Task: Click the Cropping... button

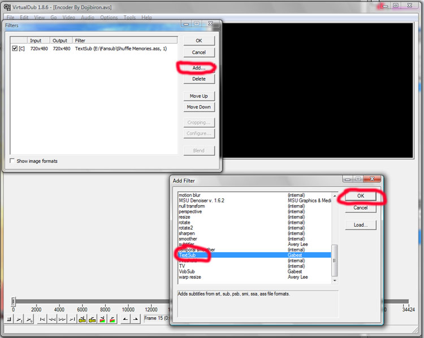Action: coord(199,123)
